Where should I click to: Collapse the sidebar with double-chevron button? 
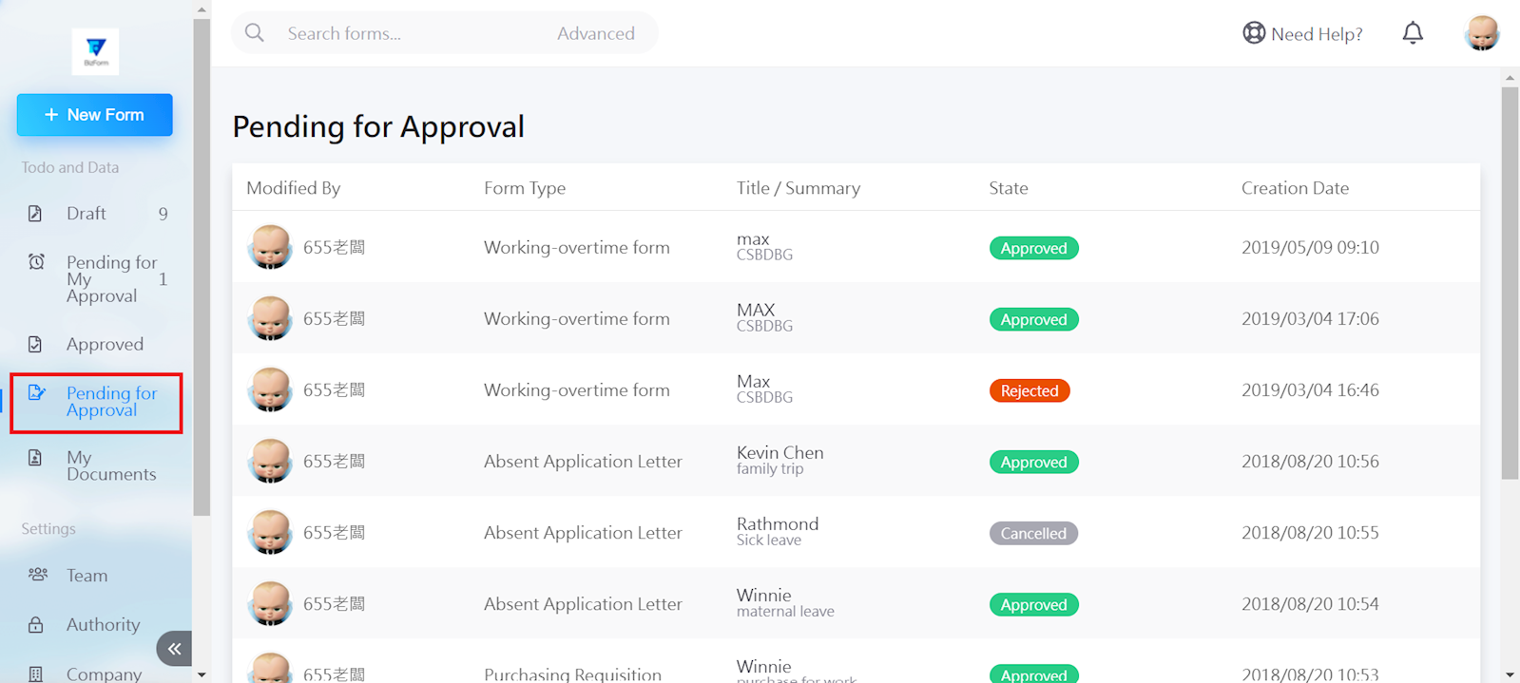coord(174,649)
